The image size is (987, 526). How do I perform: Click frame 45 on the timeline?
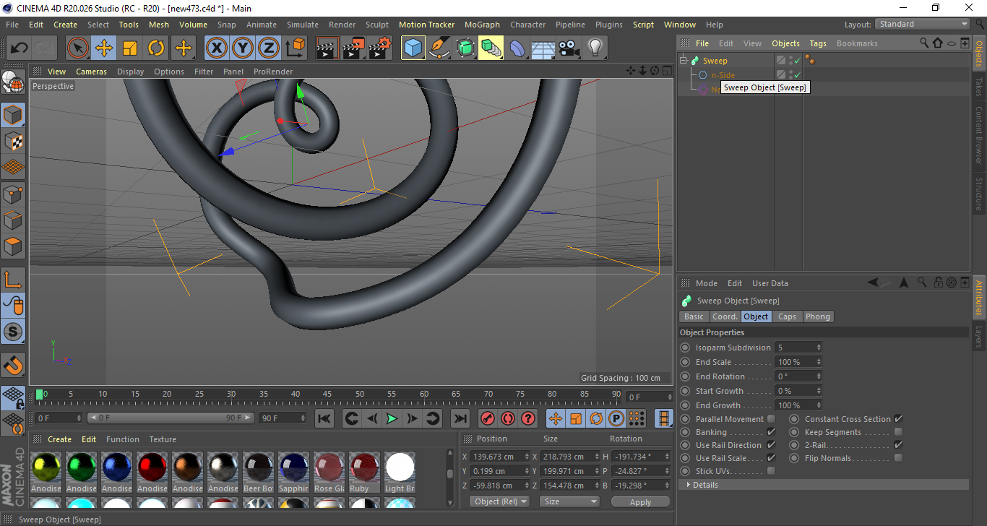(x=327, y=396)
